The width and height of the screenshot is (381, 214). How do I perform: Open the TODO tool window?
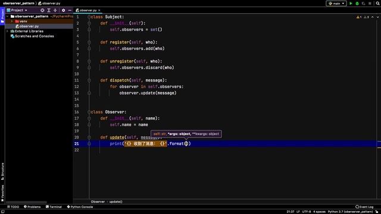coord(13,207)
